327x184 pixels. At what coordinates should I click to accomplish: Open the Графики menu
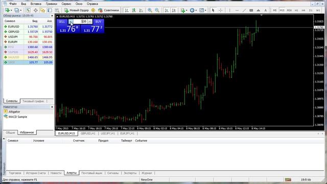[x=51, y=4]
